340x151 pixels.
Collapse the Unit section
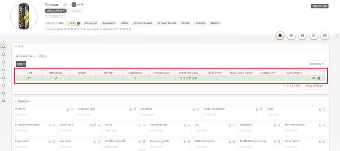point(15,47)
